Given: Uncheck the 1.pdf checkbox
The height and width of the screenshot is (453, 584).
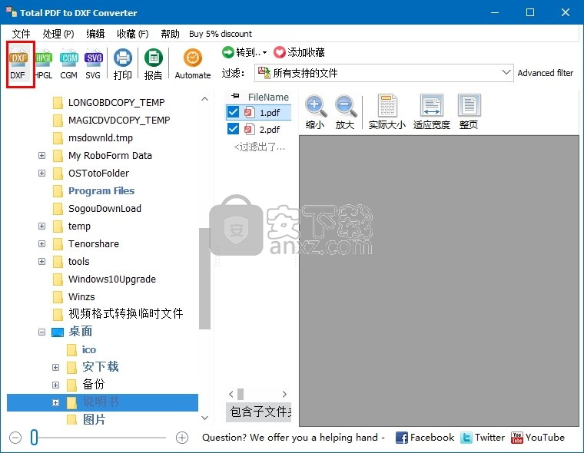Looking at the screenshot, I should (233, 111).
